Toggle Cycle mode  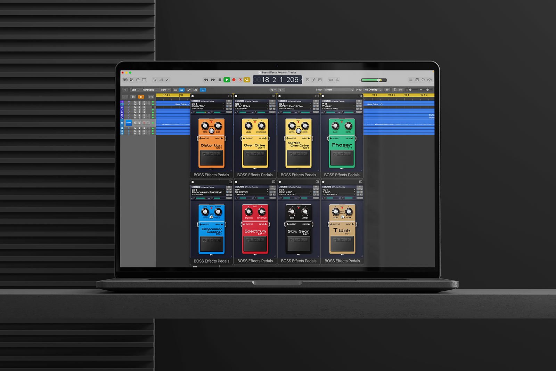[x=247, y=80]
